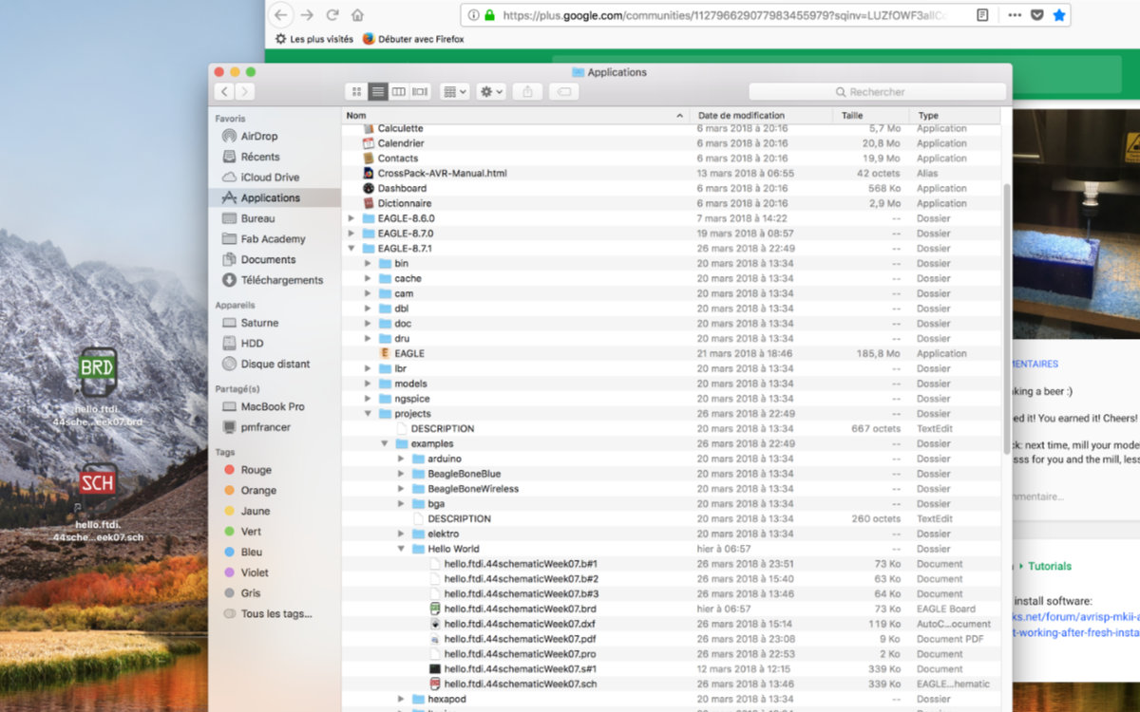Collapse the projects folder
The width and height of the screenshot is (1140, 712).
click(x=369, y=414)
